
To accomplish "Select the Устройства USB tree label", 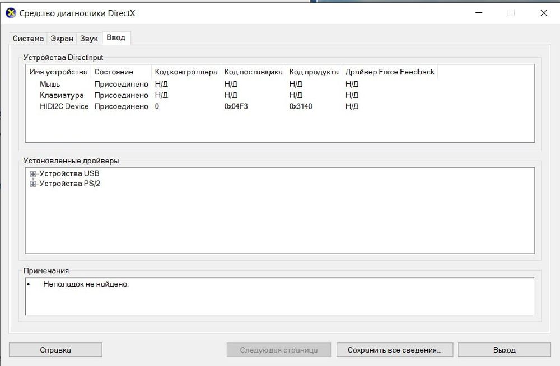I will (x=69, y=173).
